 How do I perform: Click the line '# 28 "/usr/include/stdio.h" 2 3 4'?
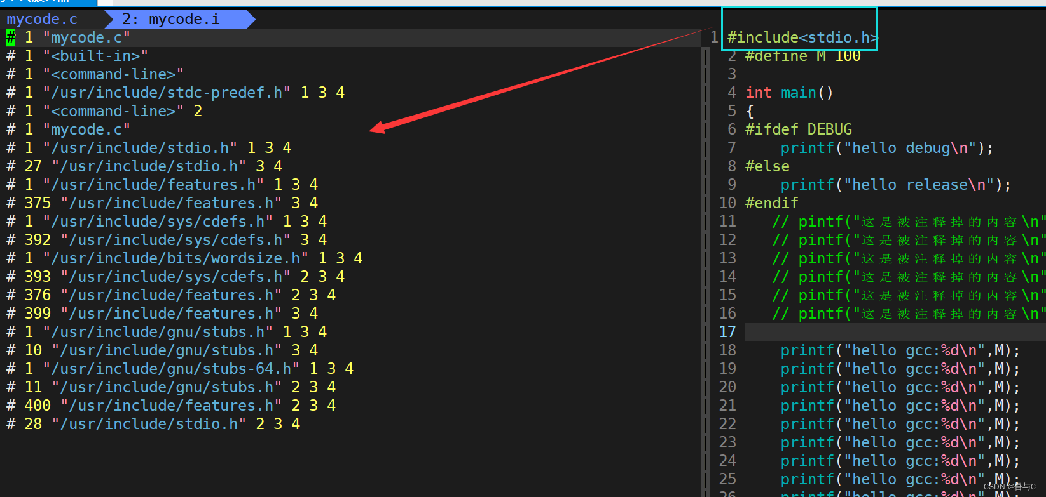coord(153,424)
